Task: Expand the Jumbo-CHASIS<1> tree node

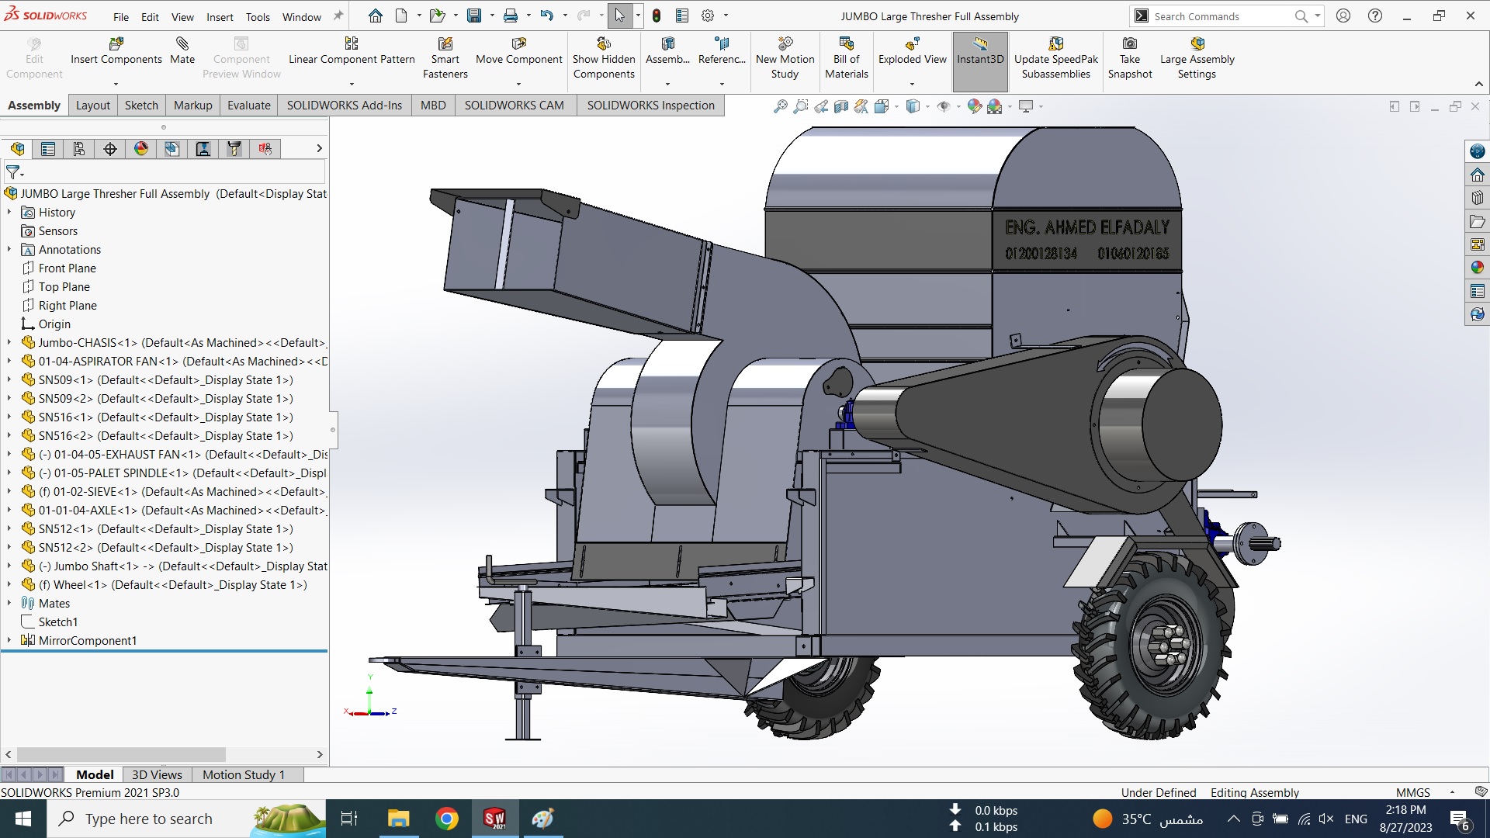Action: click(9, 342)
